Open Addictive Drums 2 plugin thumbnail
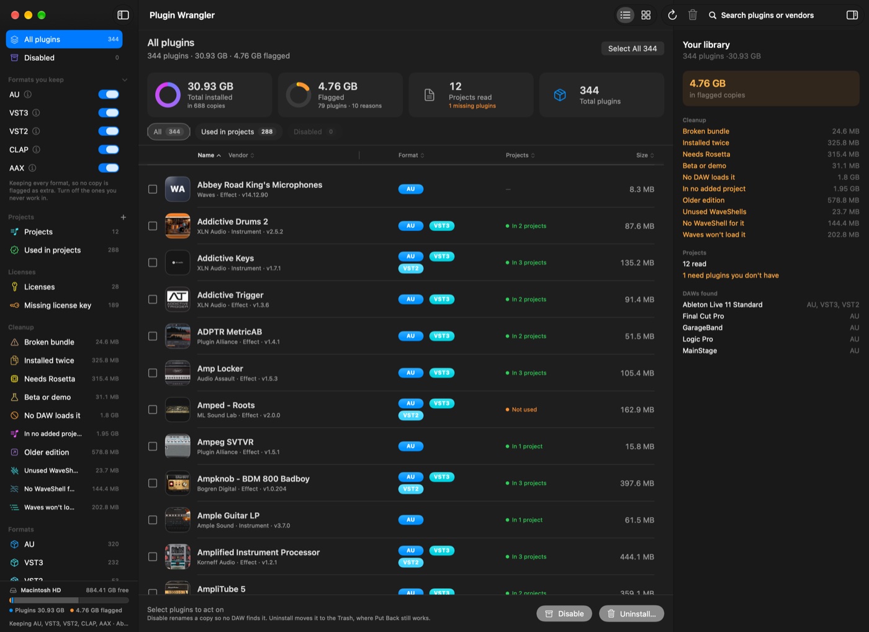869x632 pixels. 178,226
